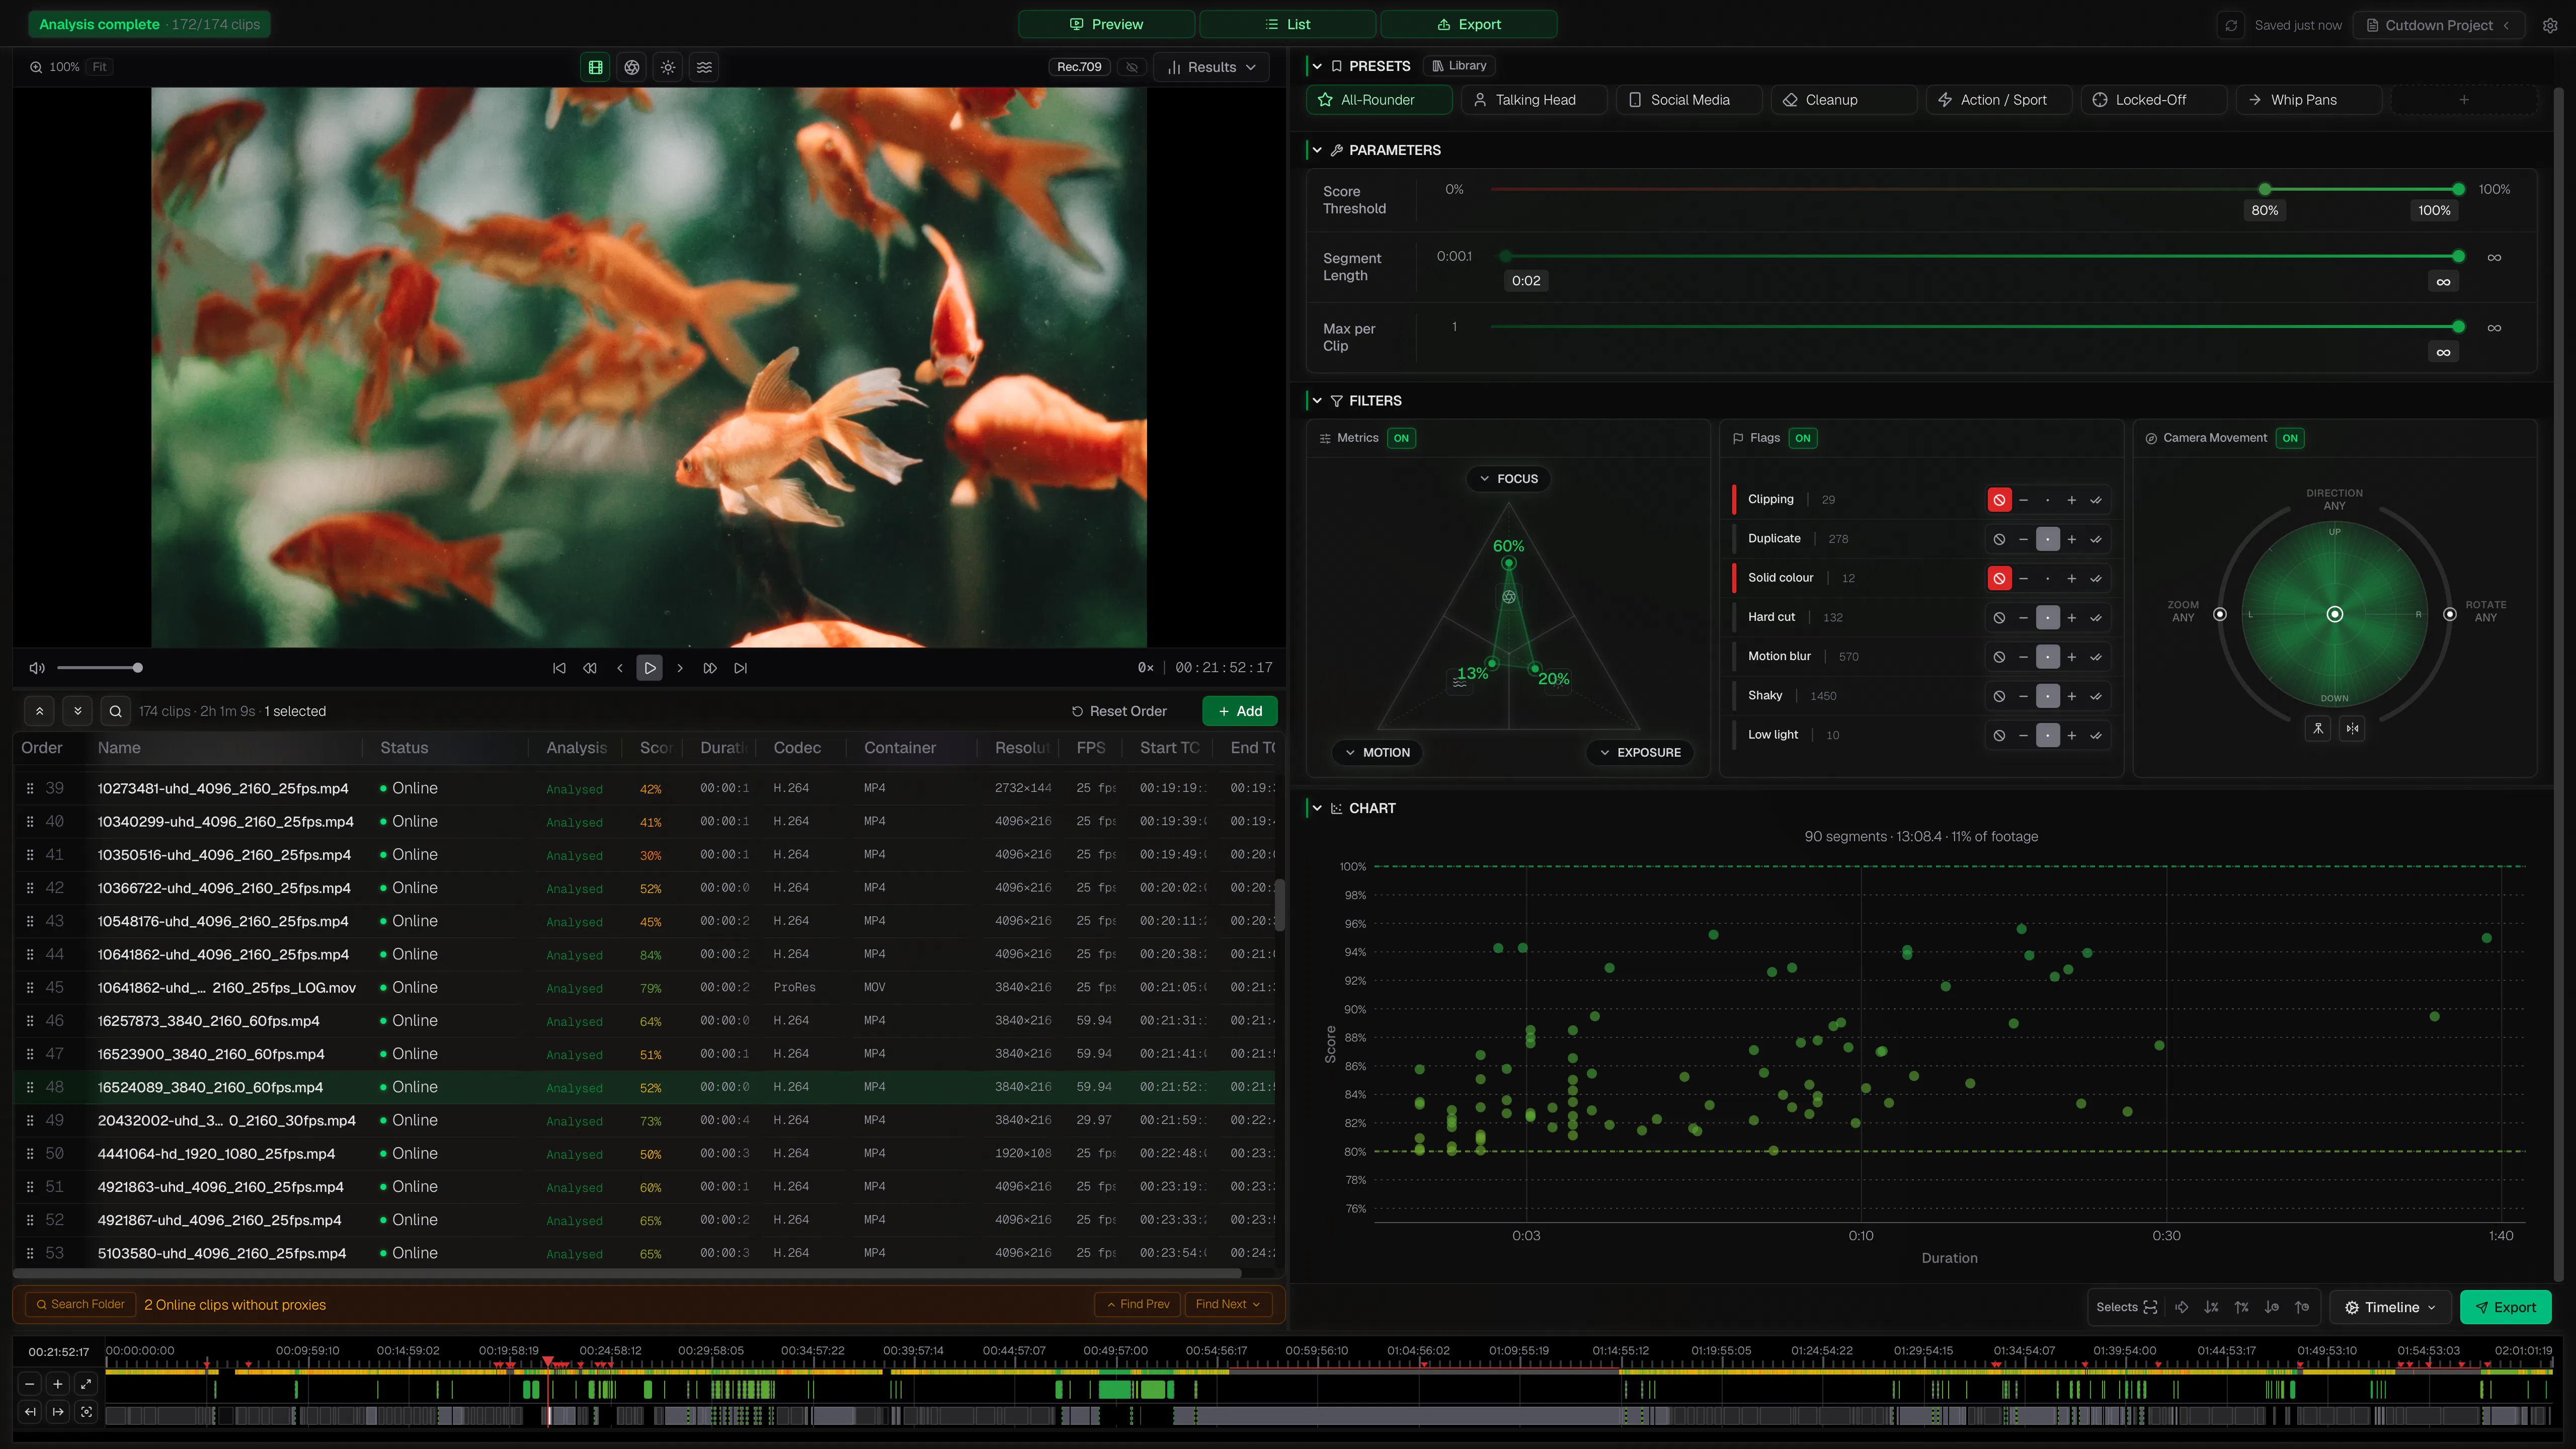2576x1449 pixels.
Task: Expand timeline with fullscreen arrows icon
Action: click(x=86, y=1384)
